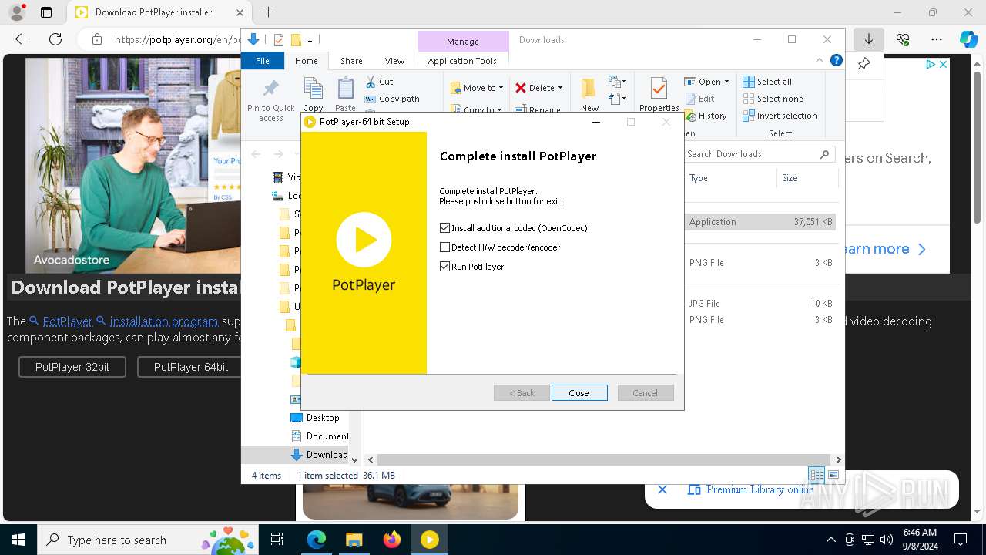The height and width of the screenshot is (555, 986).
Task: Open Explorer Help question mark icon
Action: [837, 61]
